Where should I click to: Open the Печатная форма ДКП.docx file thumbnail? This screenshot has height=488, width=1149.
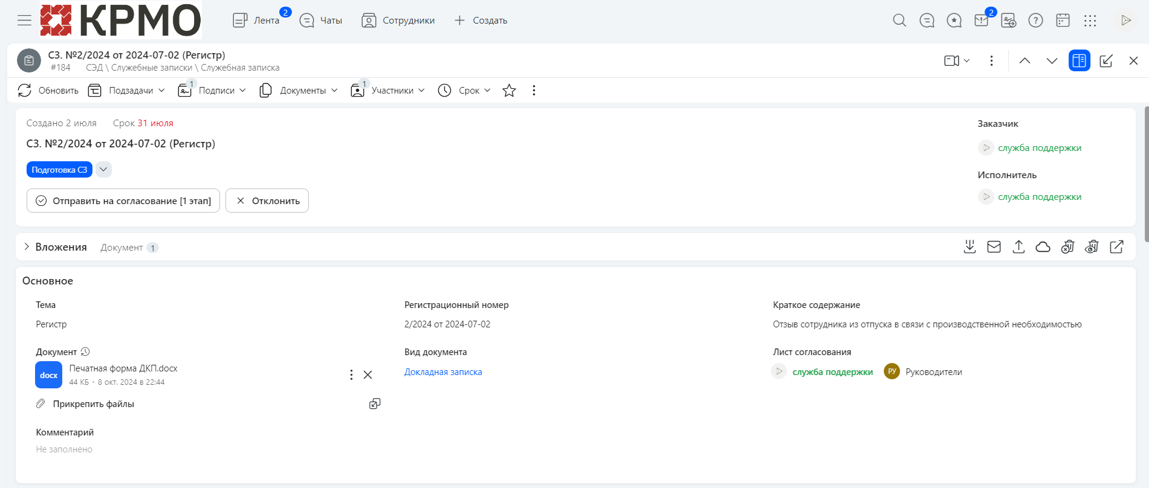48,375
